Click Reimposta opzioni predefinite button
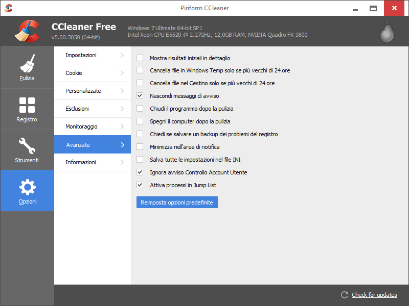 [177, 202]
